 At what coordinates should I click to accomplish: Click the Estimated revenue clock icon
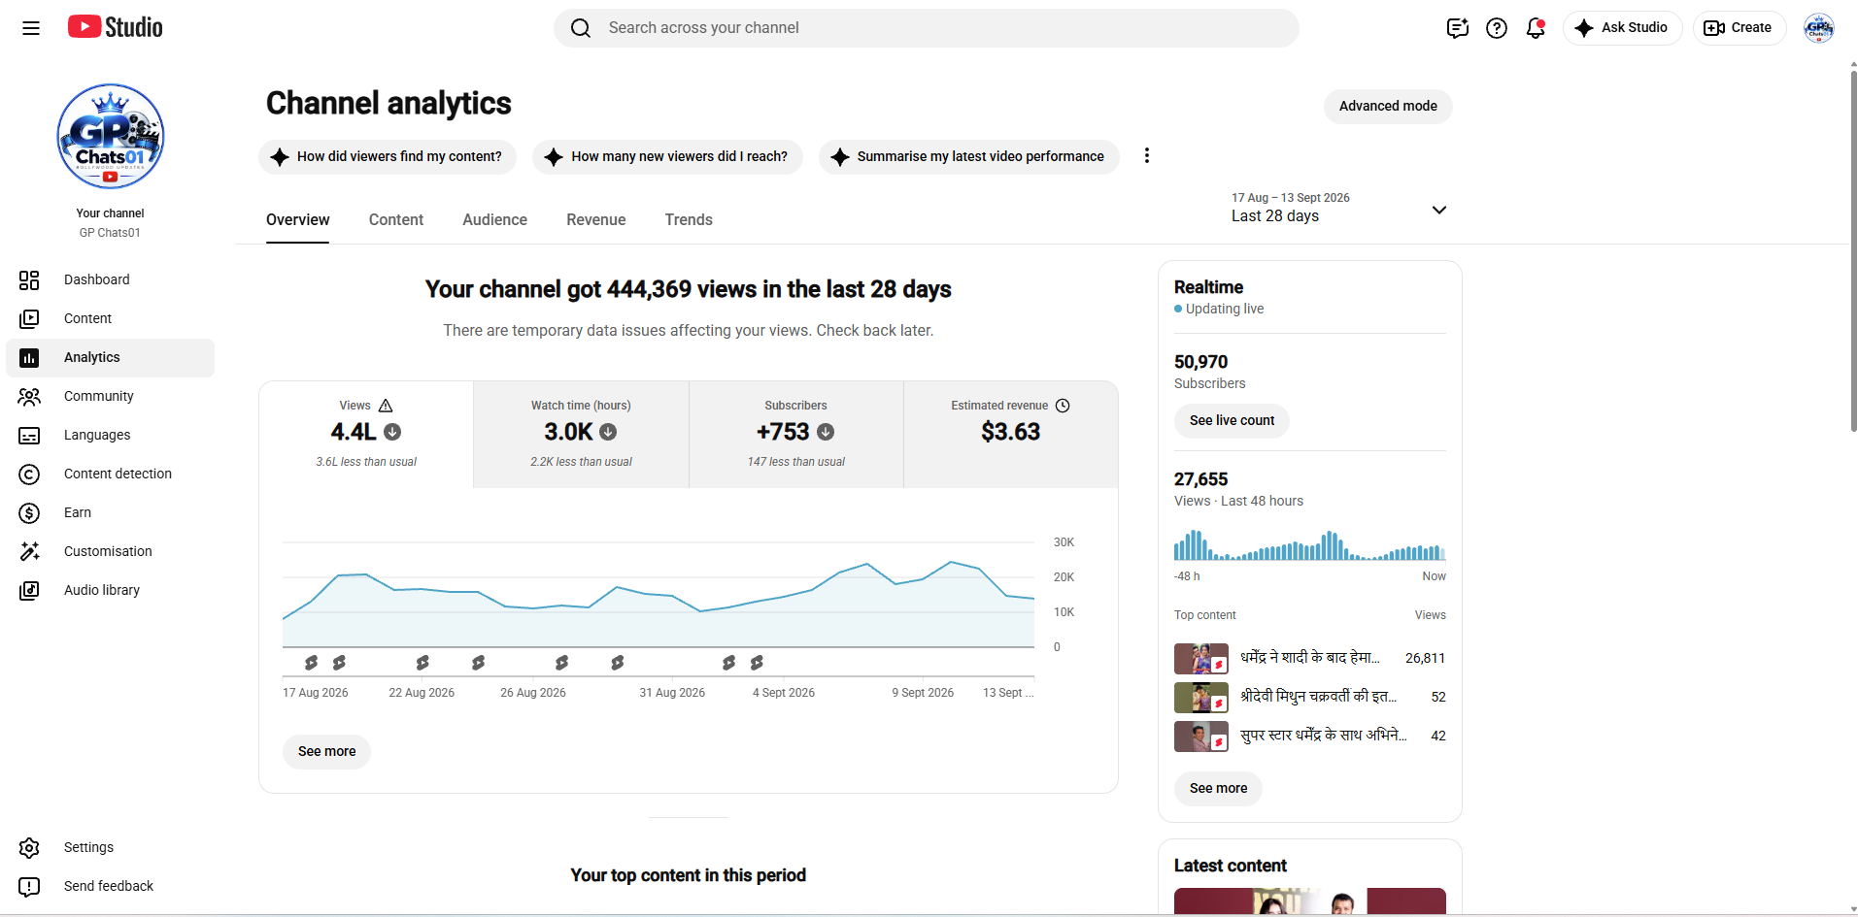1063,406
